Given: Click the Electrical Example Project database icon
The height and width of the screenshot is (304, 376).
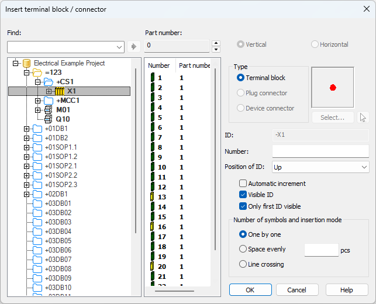Looking at the screenshot, I should 26,63.
